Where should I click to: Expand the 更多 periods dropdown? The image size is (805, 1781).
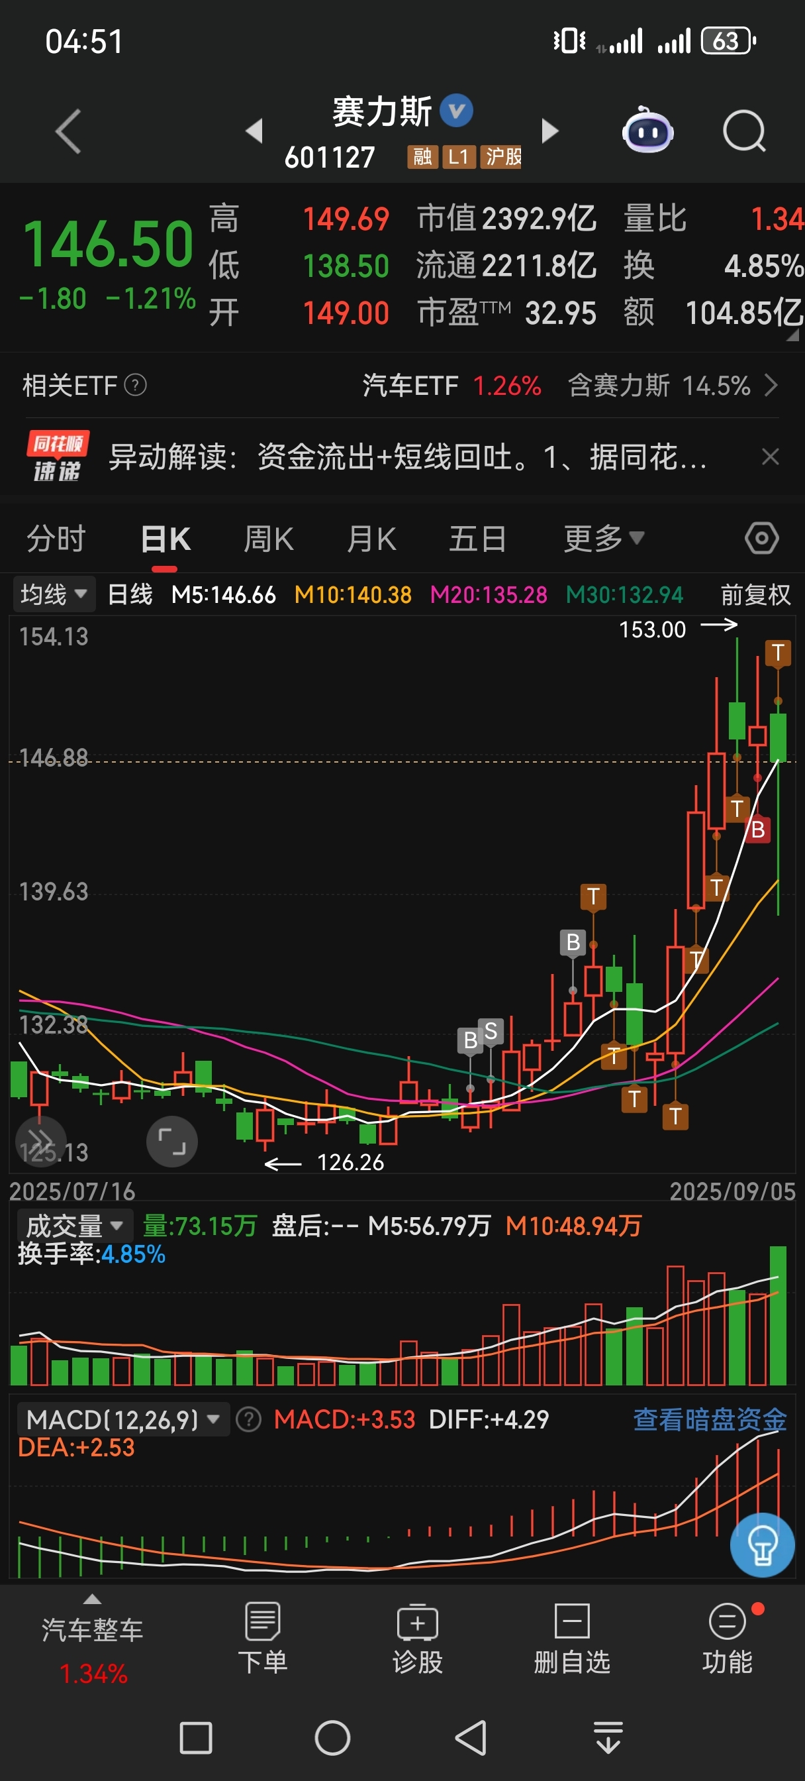tap(604, 539)
